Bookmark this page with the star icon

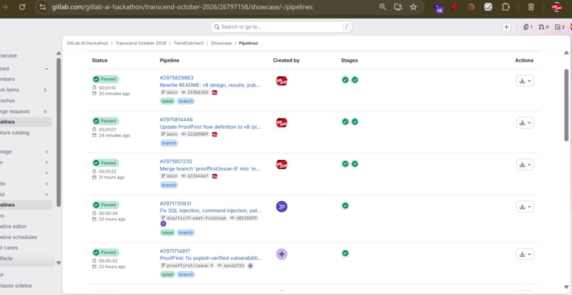413,7
